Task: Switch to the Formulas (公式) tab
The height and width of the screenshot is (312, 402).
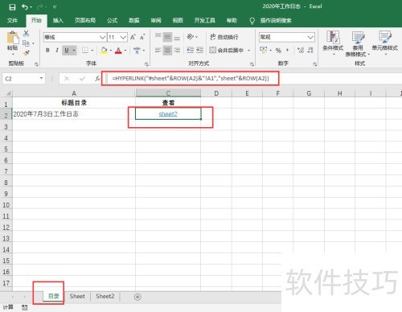Action: click(x=112, y=20)
